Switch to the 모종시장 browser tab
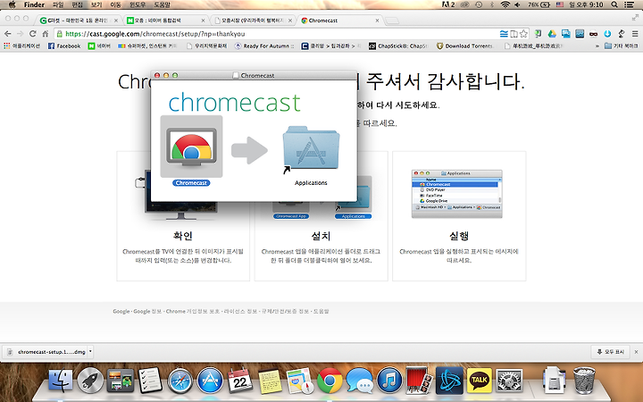The image size is (643, 402). 253,20
